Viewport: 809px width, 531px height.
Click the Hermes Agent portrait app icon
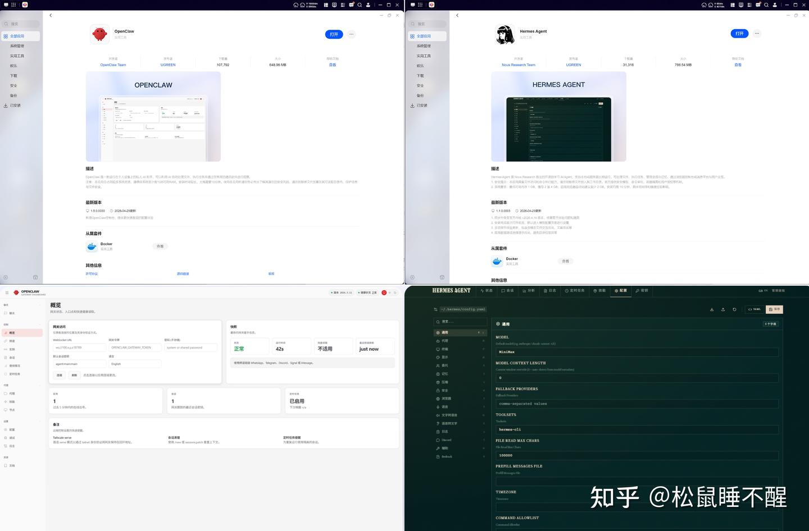(x=505, y=34)
